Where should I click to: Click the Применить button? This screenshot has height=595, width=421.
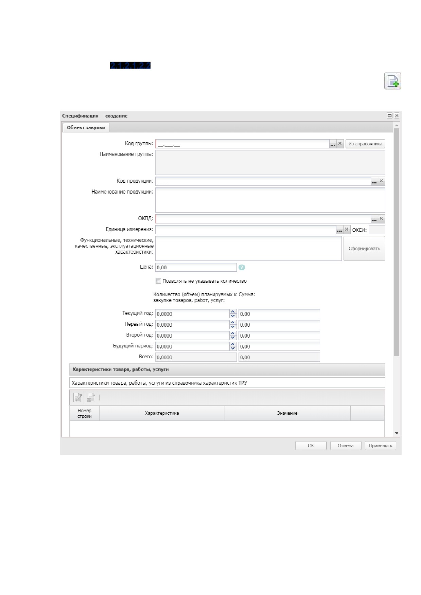[381, 446]
